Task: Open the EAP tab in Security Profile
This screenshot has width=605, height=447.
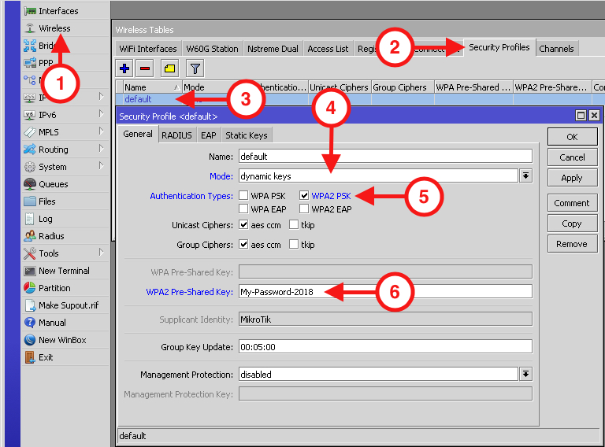Action: click(208, 135)
